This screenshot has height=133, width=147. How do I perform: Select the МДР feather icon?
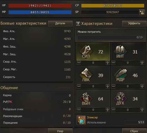(120, 75)
